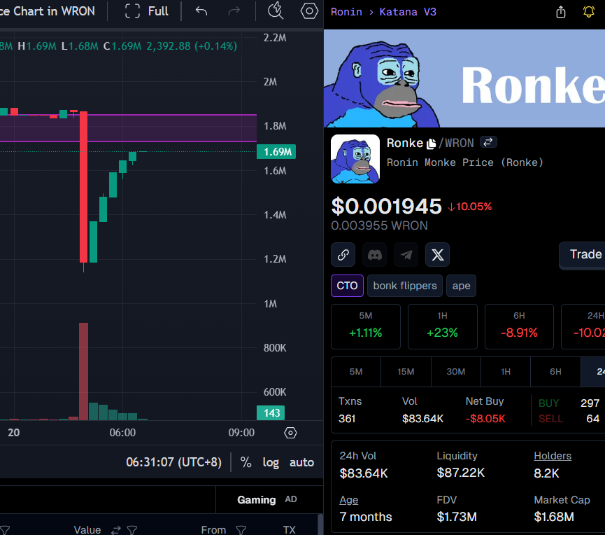
Task: Open the timezone 06:31:07 (UTC+8) selector
Action: tap(173, 462)
